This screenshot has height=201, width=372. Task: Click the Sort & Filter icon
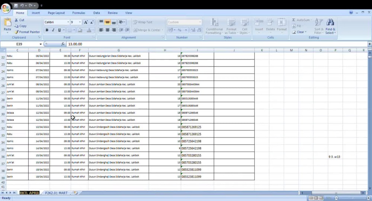[x=319, y=23]
